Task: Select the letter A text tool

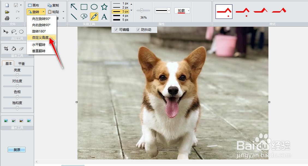Action: 104,17
